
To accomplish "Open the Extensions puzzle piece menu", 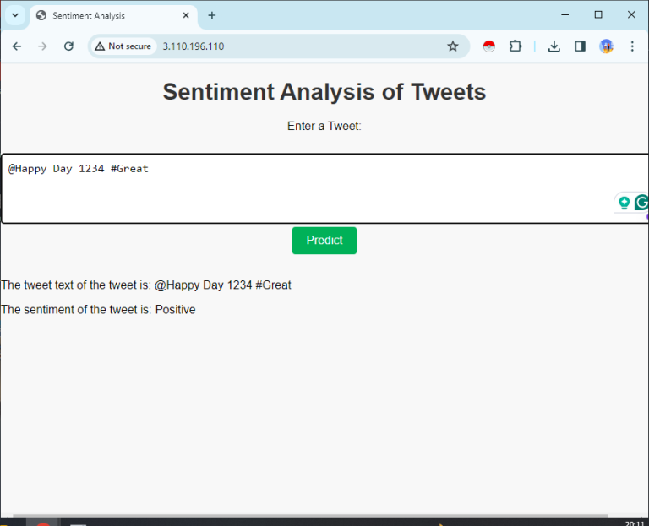I will (x=515, y=46).
